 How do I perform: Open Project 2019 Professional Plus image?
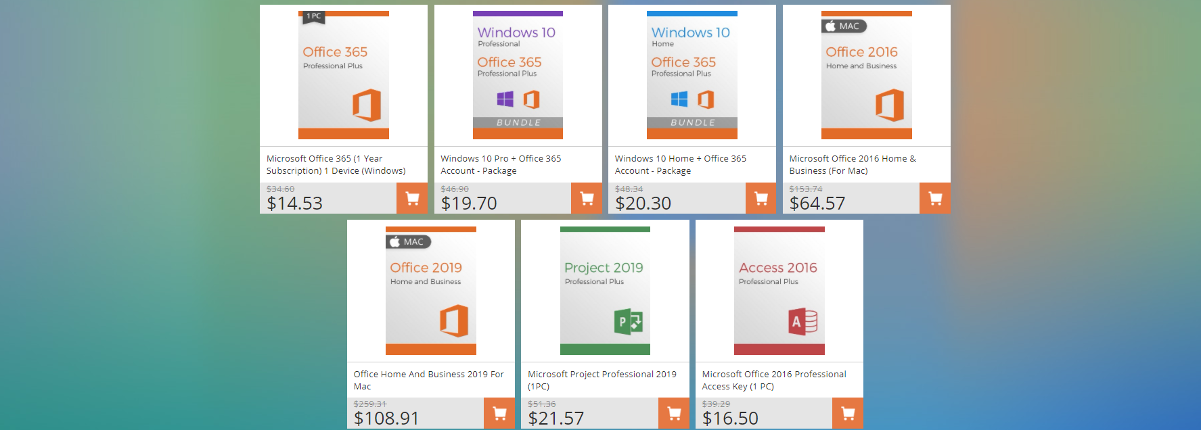[x=605, y=291]
